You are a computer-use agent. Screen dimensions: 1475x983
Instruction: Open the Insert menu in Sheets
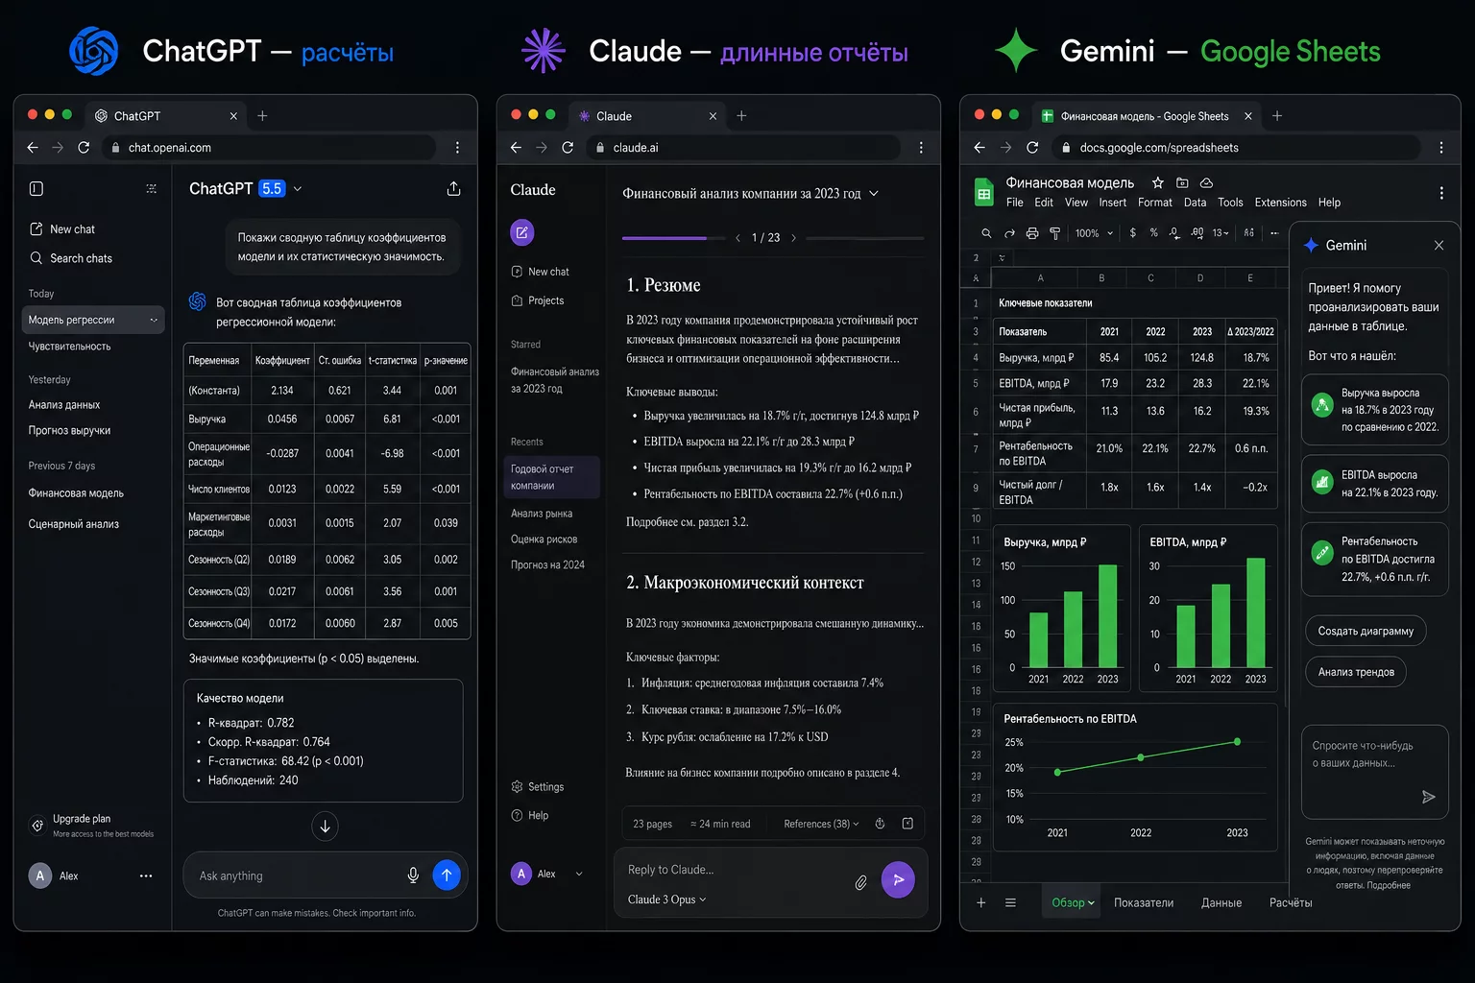coord(1112,203)
